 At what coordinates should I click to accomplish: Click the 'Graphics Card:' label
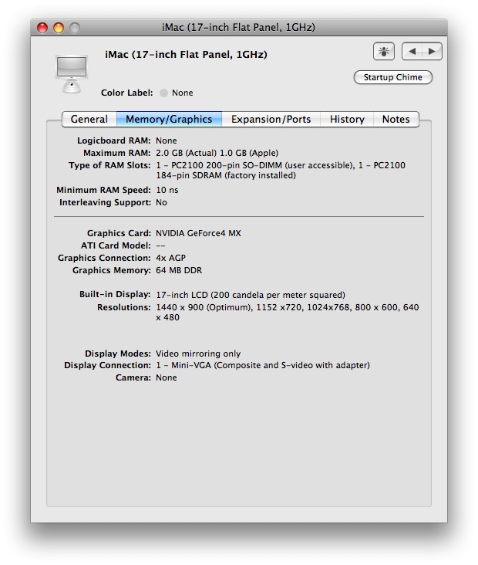(119, 233)
